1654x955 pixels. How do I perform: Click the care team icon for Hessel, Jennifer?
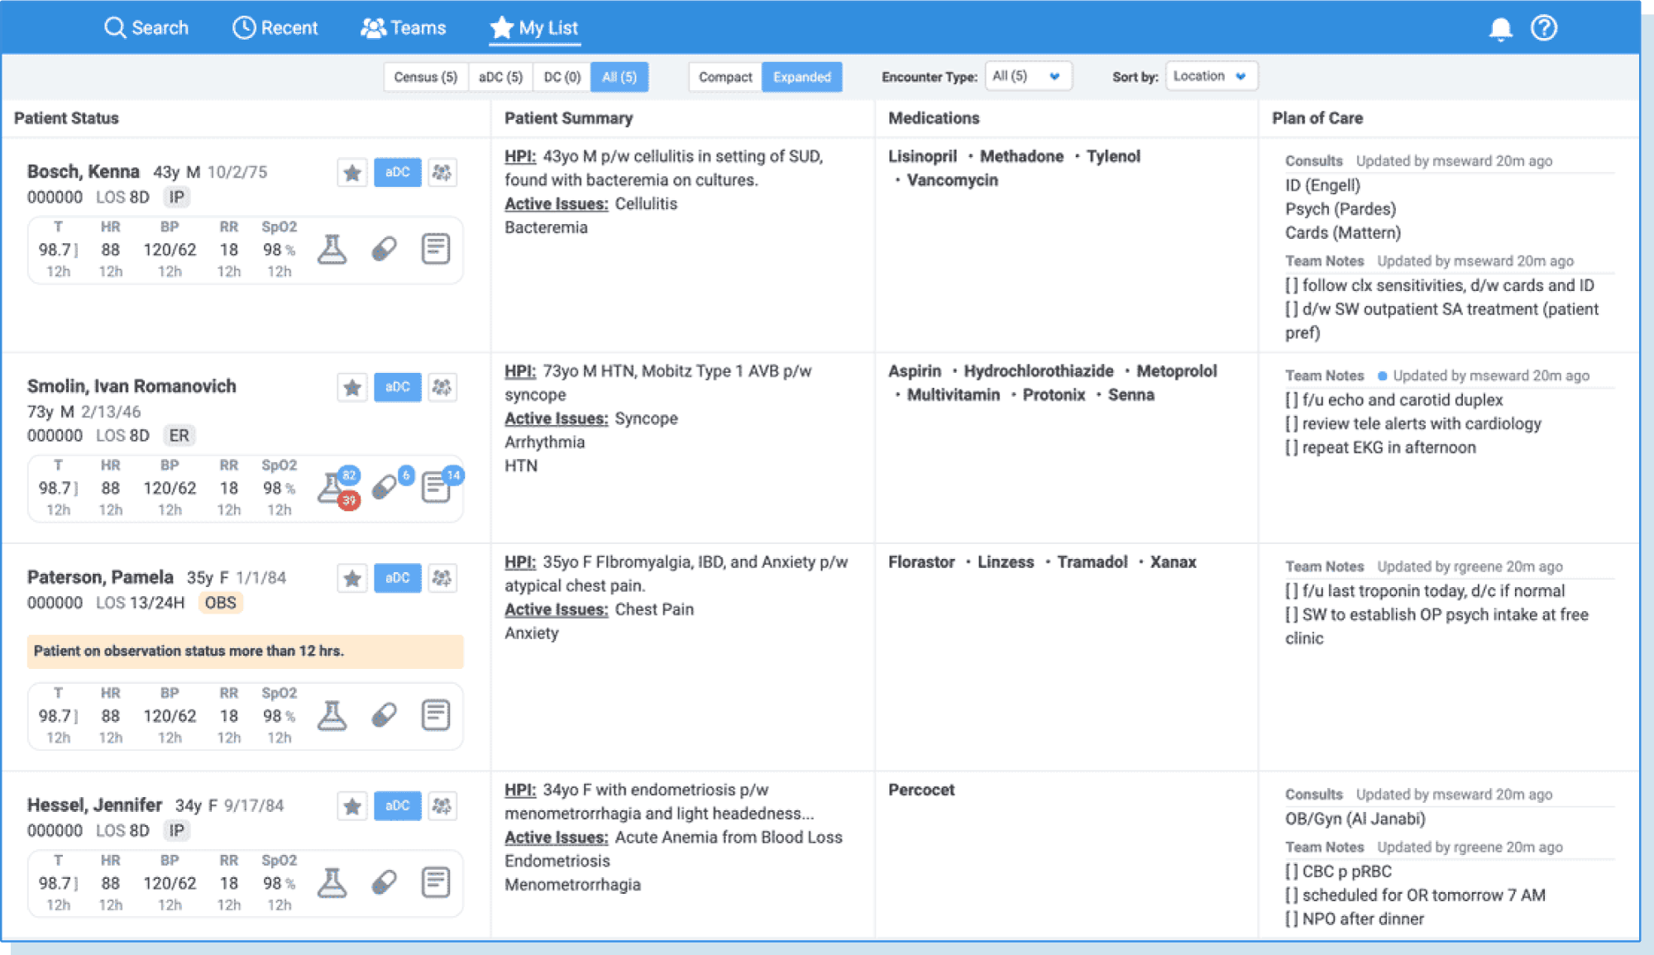(443, 805)
